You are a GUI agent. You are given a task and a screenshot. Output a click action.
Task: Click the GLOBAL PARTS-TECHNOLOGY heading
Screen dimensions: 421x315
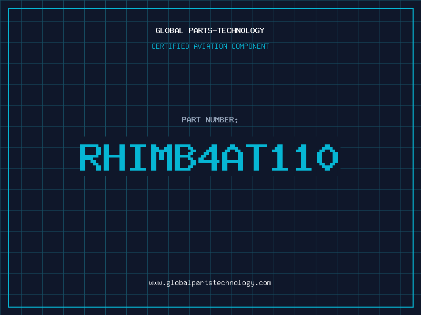coord(210,30)
